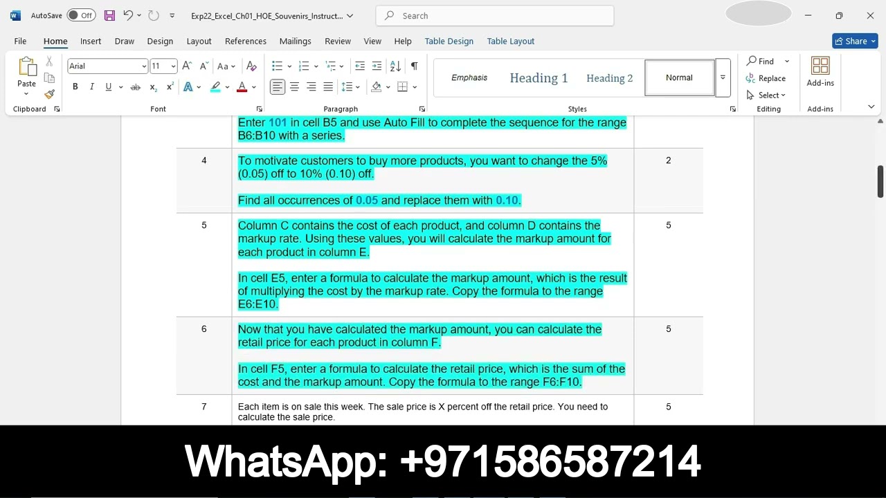
Task: Select the Format Painter brush
Action: (x=49, y=94)
